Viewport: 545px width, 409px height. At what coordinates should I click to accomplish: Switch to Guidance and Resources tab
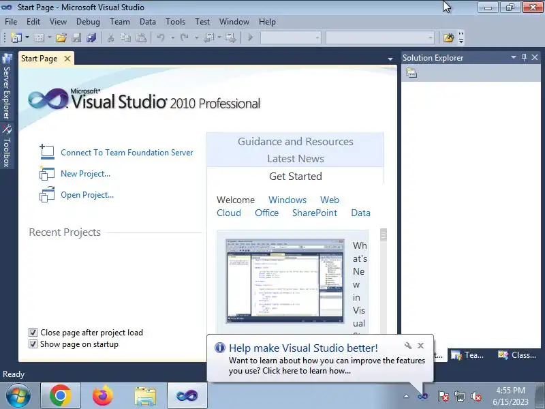(296, 142)
